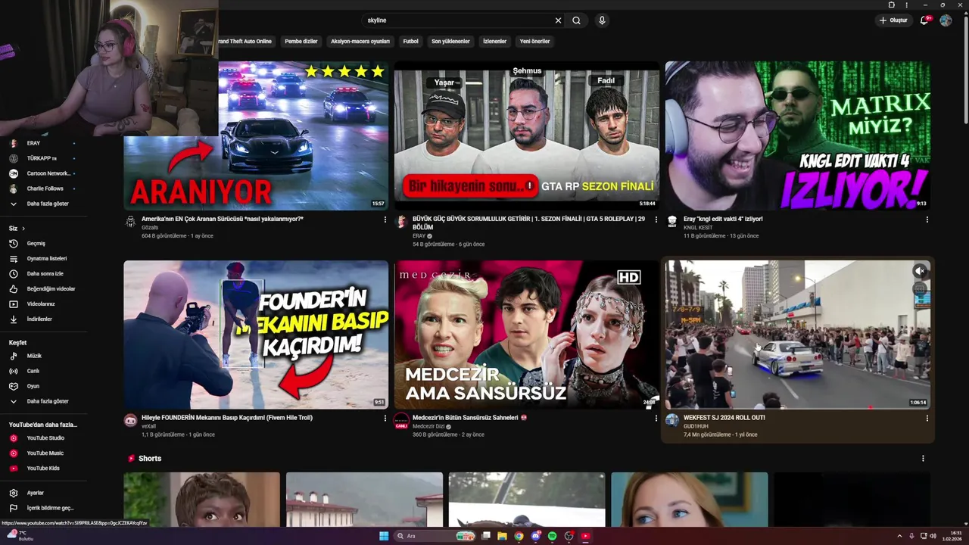This screenshot has width=969, height=545.
Task: Open the GTA RP SEZON FİNALİ thumbnail
Action: (526, 135)
